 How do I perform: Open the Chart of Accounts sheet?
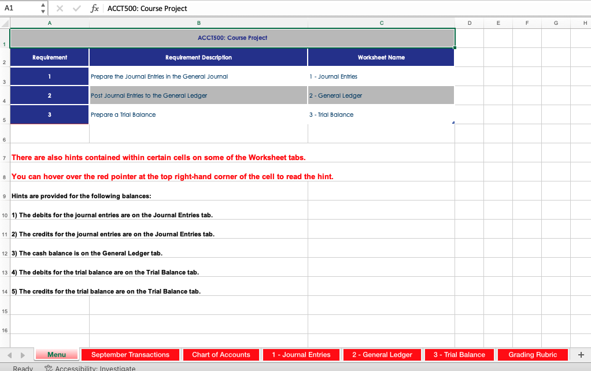click(221, 354)
